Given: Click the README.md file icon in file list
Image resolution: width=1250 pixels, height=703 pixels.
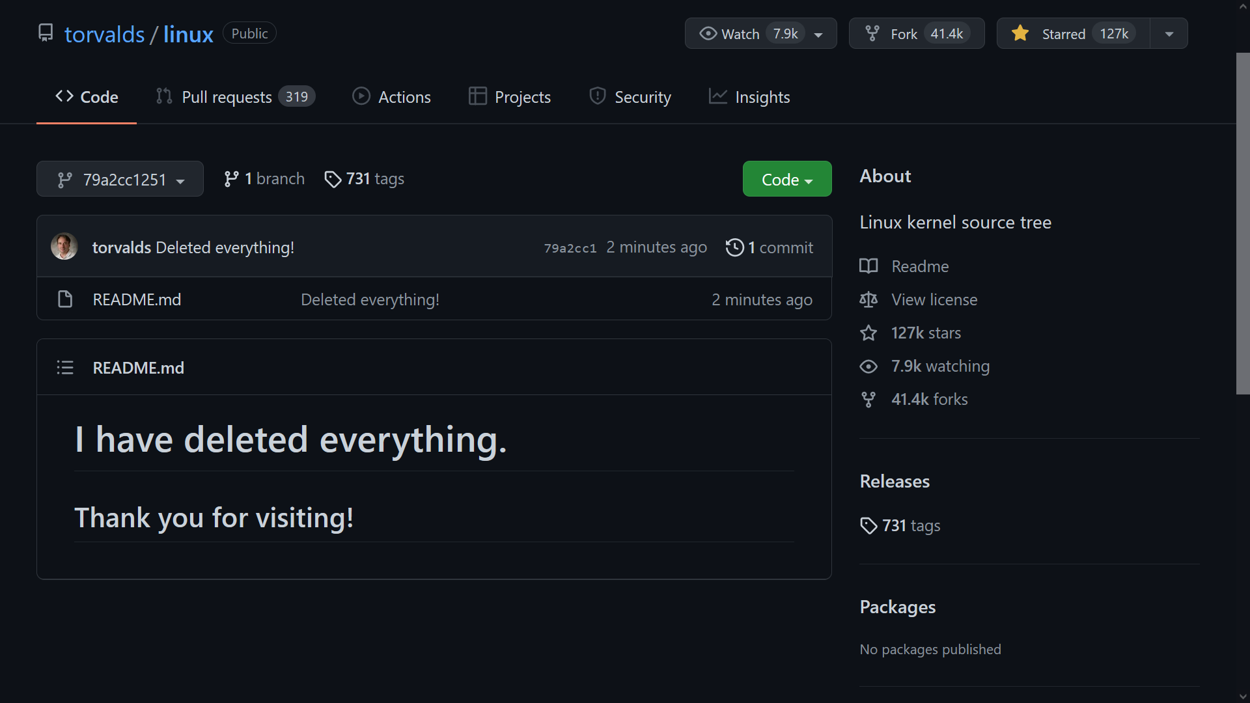Looking at the screenshot, I should 65,299.
